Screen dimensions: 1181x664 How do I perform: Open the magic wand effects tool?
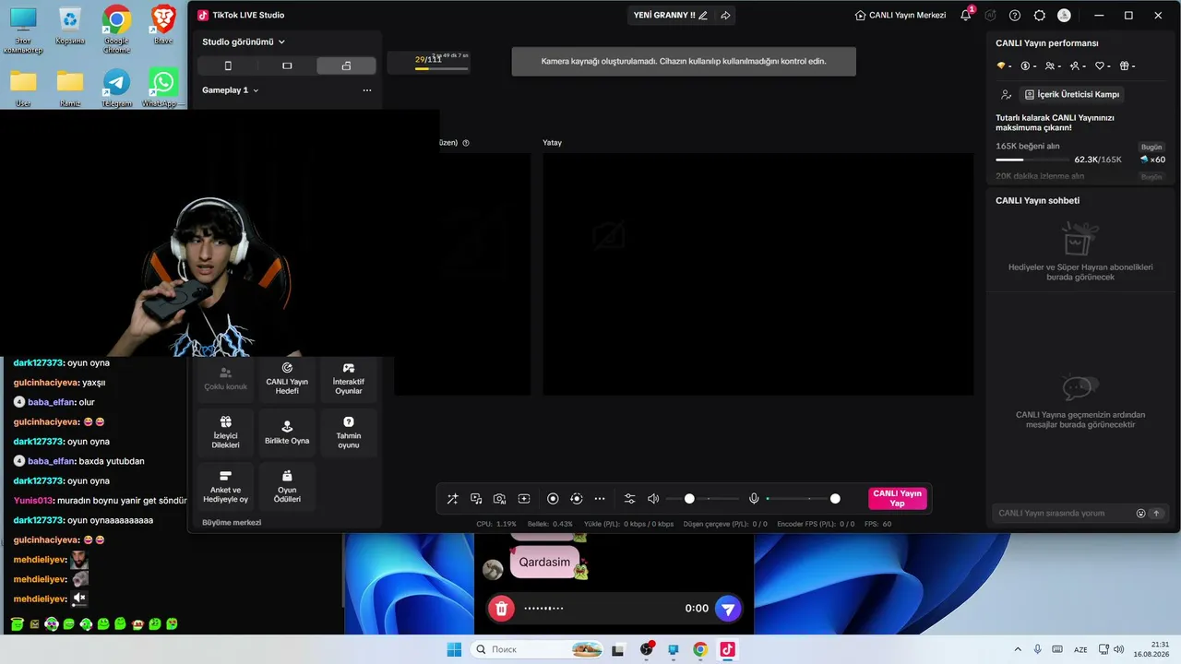tap(452, 499)
